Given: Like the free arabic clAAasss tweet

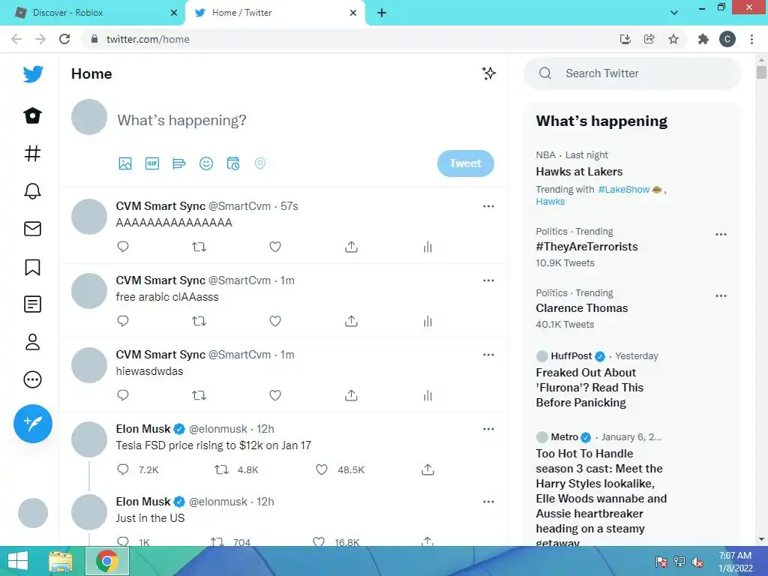Looking at the screenshot, I should click(275, 321).
